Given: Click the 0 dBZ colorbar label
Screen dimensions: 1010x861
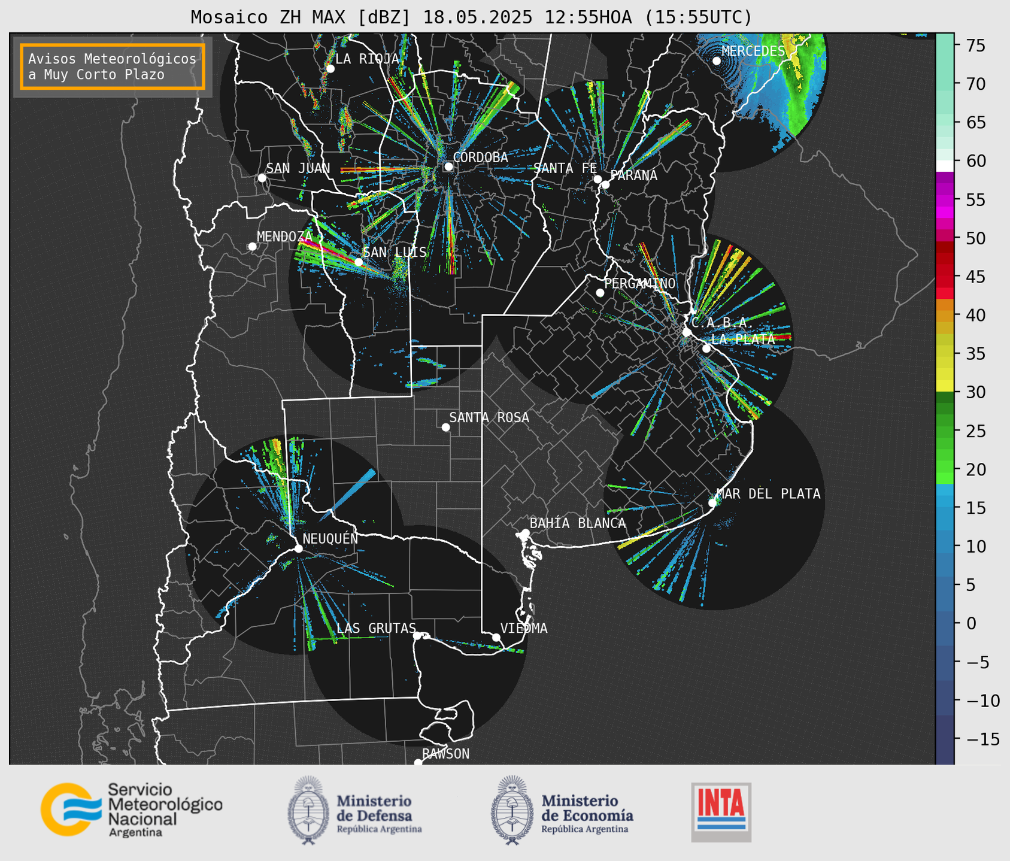Looking at the screenshot, I should (970, 623).
